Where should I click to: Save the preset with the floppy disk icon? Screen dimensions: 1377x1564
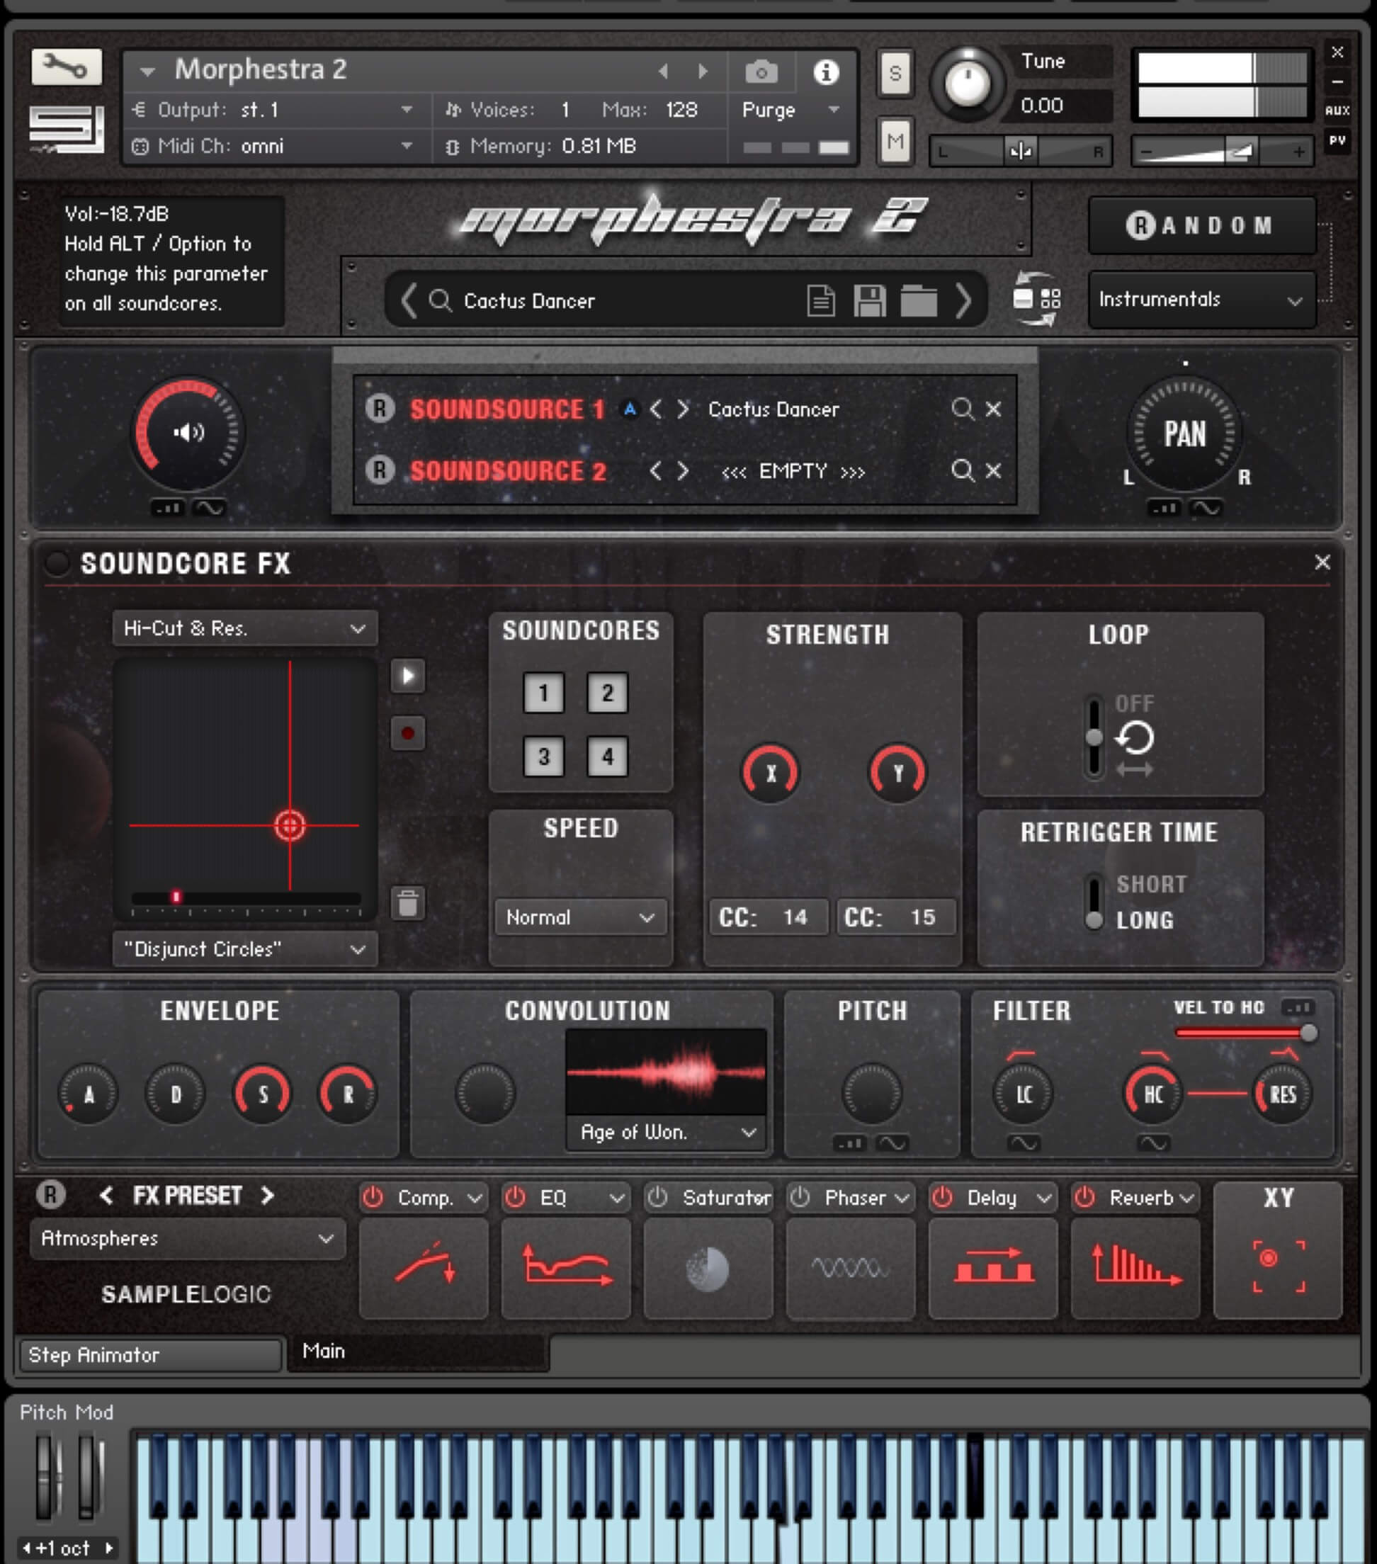pos(870,301)
